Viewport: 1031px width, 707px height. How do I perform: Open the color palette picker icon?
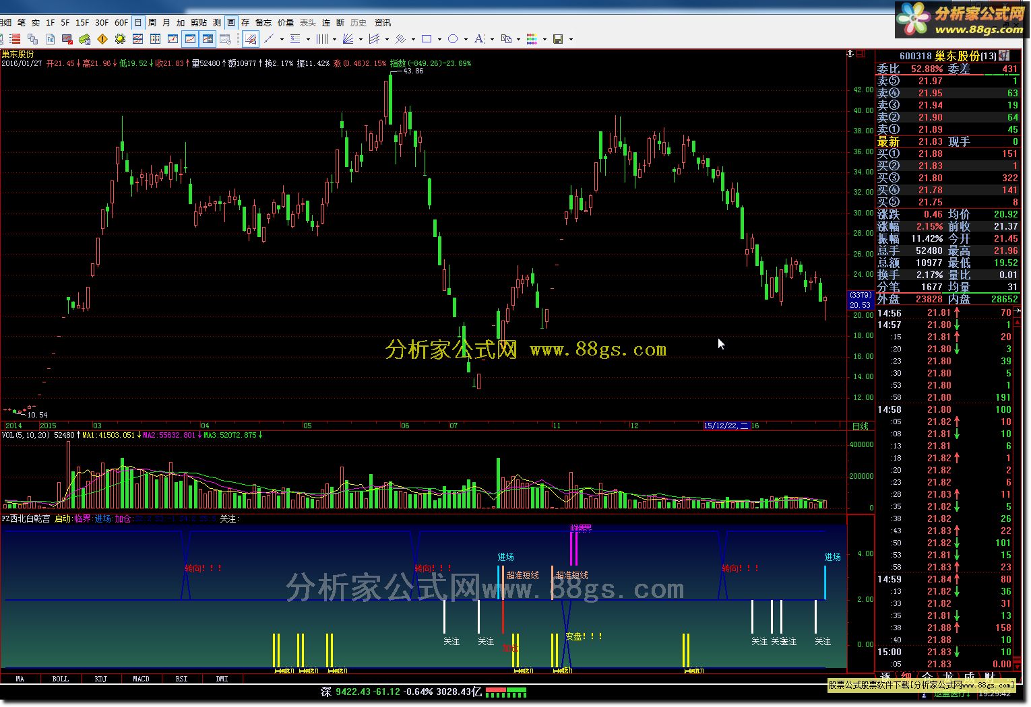532,39
